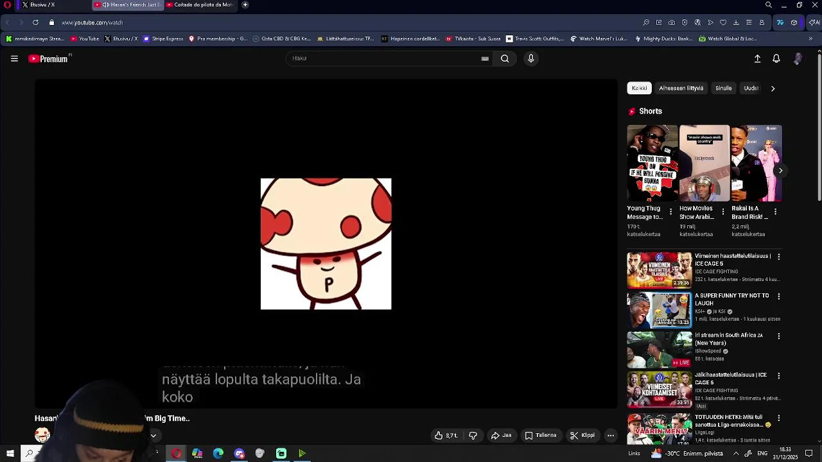Click the Opera tab search magnifier in the title bar
Viewport: 822px width, 462px height.
(769, 4)
